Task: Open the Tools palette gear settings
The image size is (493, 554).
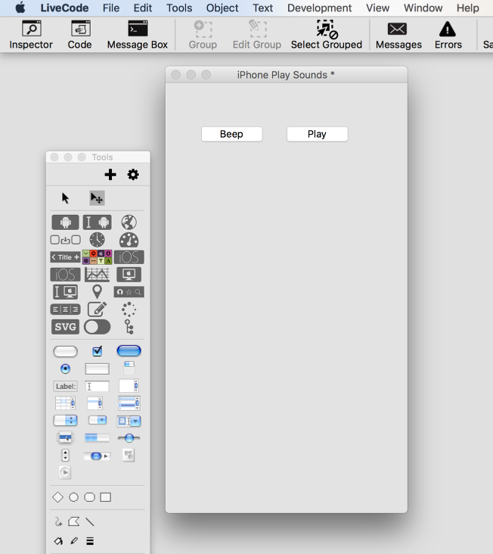Action: click(133, 174)
